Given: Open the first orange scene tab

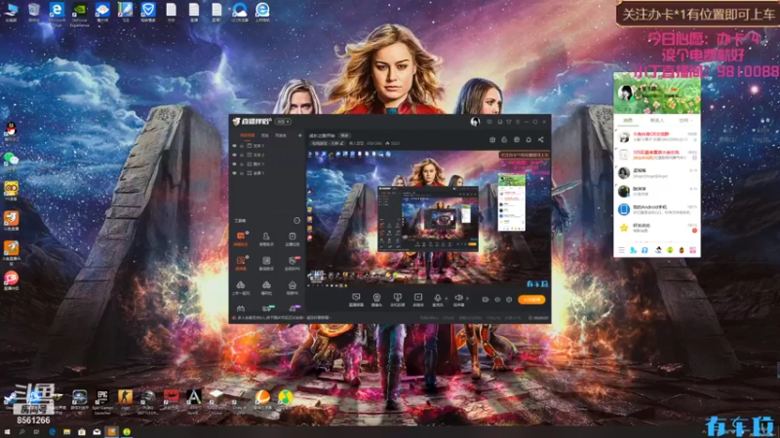Looking at the screenshot, I should pos(248,135).
